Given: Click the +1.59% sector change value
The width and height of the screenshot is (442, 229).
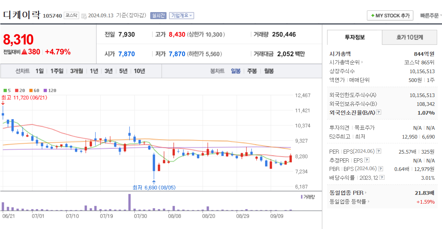Looking at the screenshot, I should [425, 201].
